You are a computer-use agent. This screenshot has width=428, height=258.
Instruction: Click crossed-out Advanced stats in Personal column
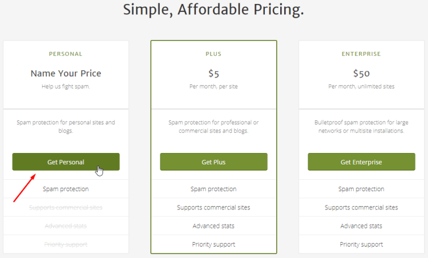tap(66, 226)
